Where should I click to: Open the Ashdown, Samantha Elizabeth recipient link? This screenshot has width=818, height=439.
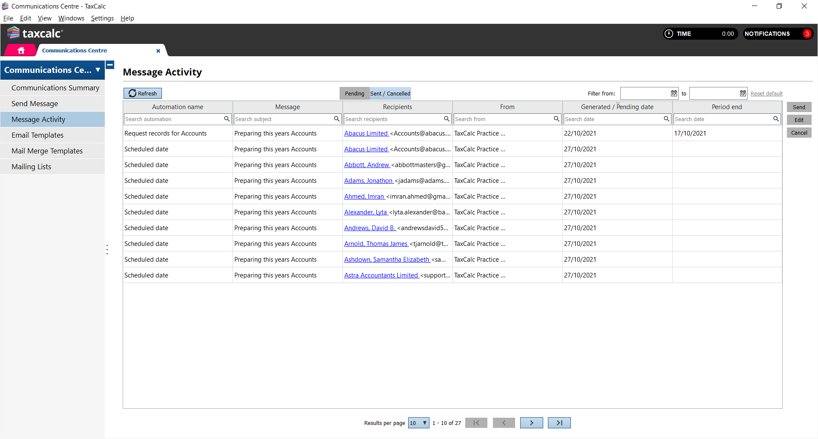(387, 260)
